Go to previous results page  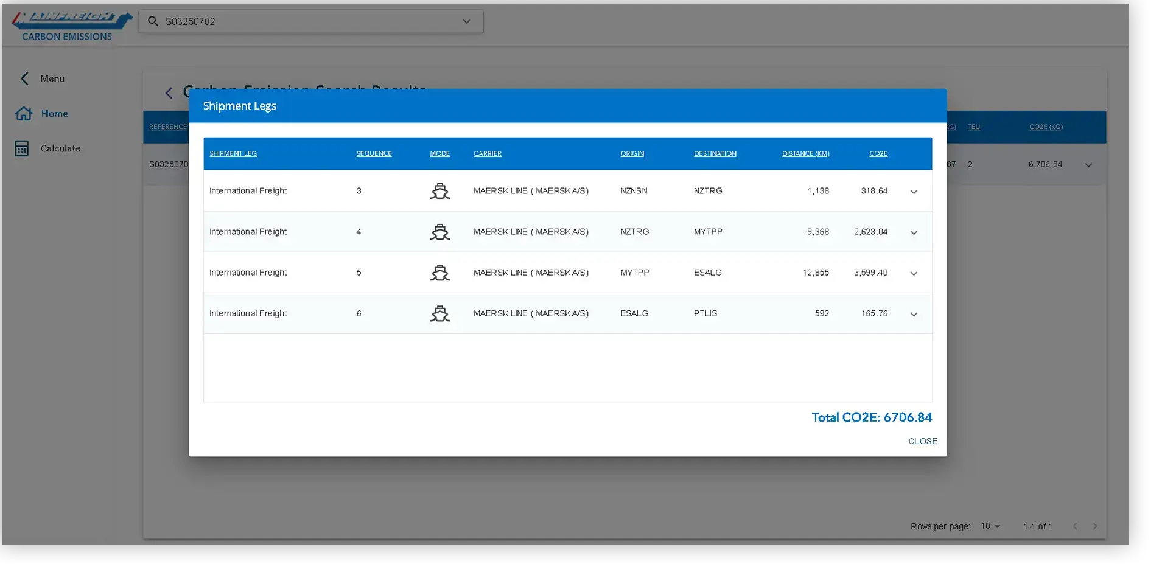click(x=1075, y=526)
